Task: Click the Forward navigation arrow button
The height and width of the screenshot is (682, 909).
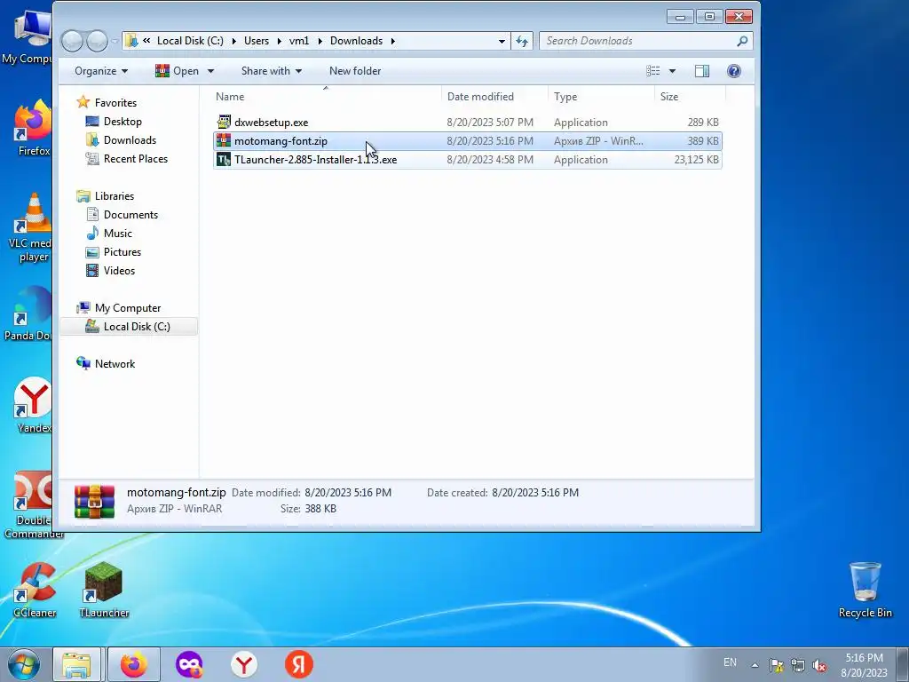Action: (x=97, y=41)
